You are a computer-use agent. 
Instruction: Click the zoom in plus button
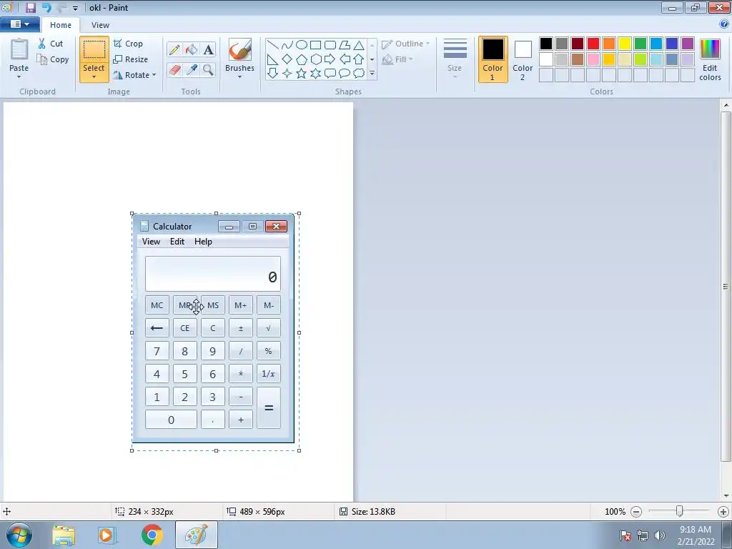pos(723,512)
